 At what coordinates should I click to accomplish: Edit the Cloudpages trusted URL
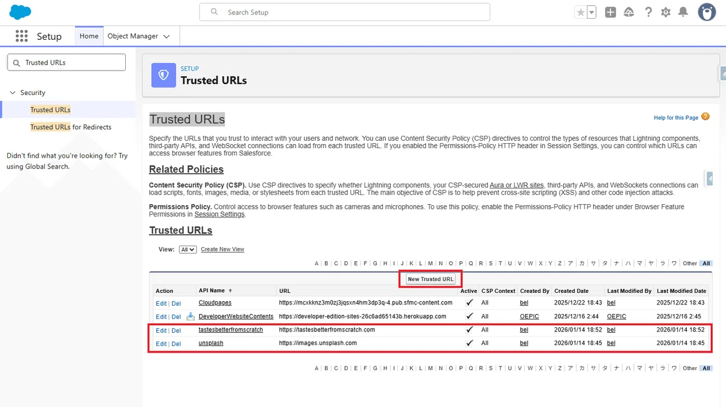(x=161, y=303)
